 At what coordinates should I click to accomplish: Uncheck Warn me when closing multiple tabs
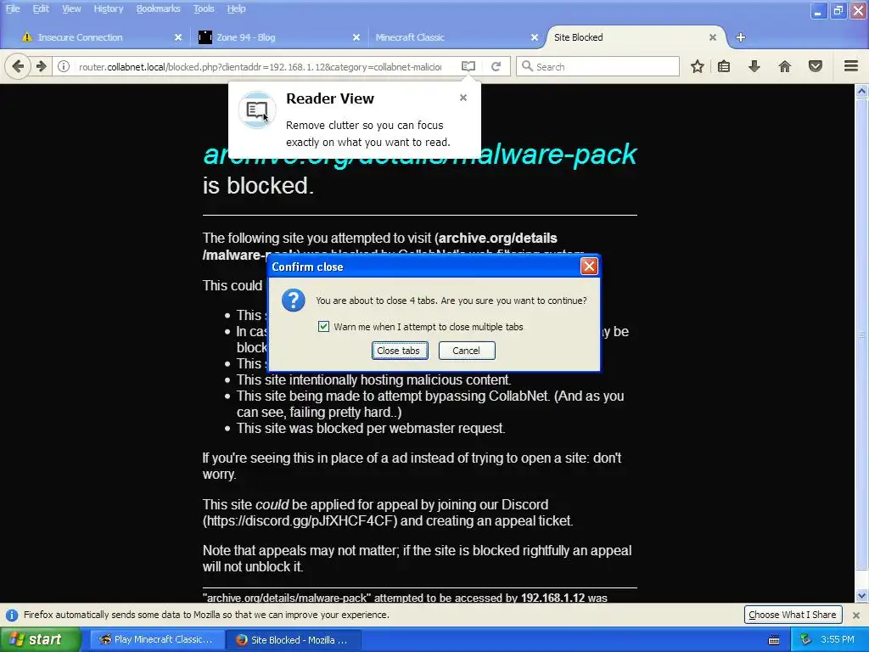pos(323,327)
